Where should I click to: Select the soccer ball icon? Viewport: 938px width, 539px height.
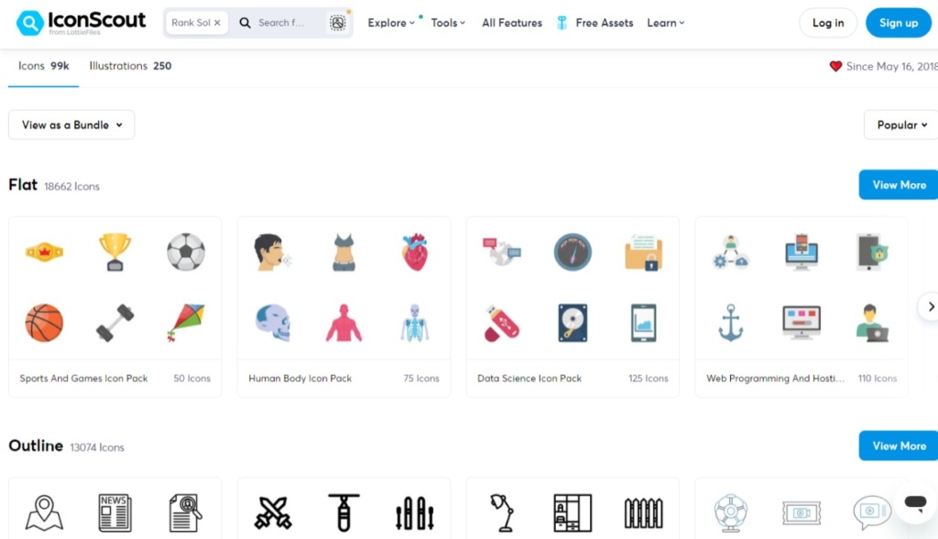(x=186, y=252)
